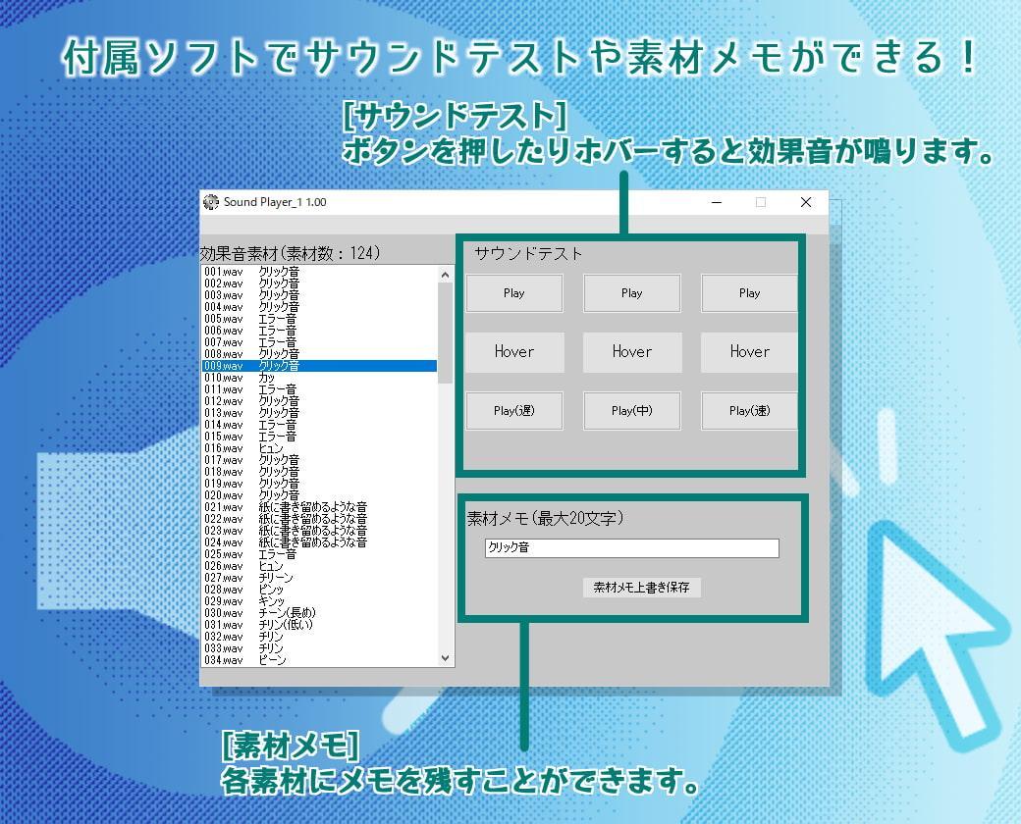Click the Hover button above Play(速)

749,352
